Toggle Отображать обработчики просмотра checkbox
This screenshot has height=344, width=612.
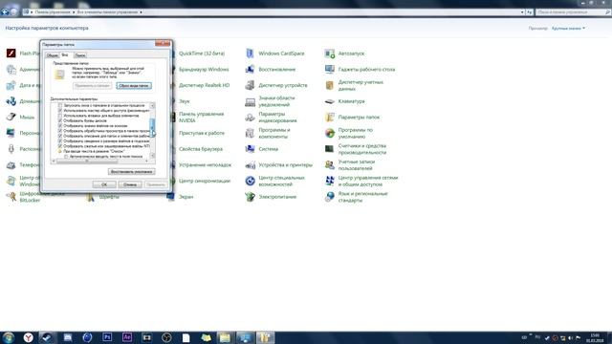60,131
